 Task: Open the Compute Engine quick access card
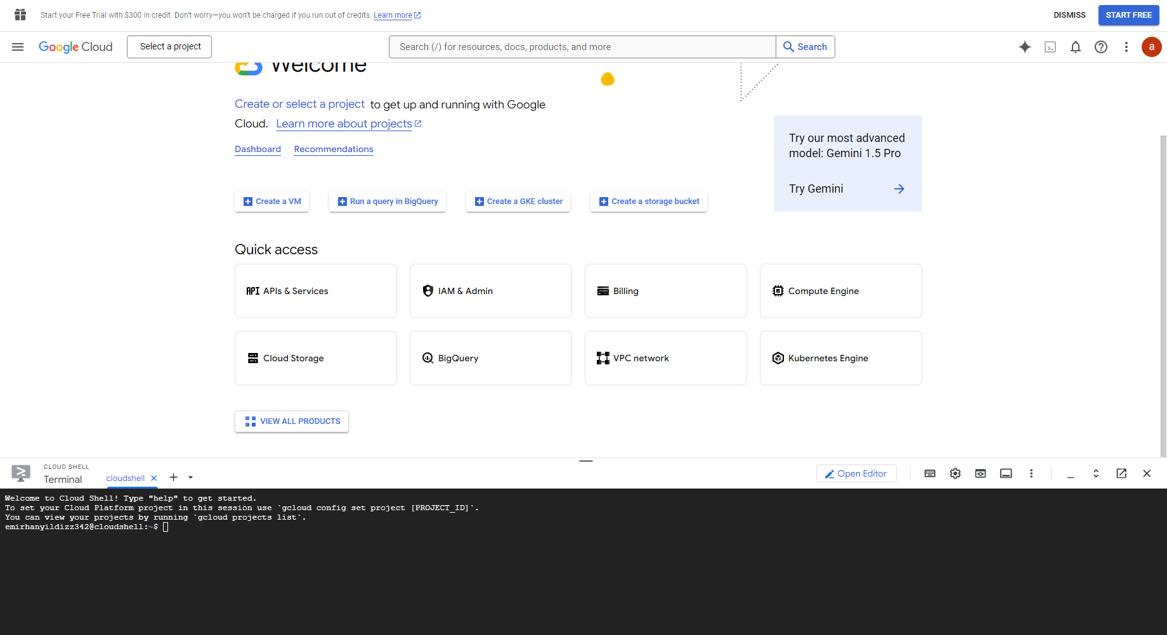pos(841,291)
